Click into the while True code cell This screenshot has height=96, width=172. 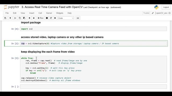(94, 69)
